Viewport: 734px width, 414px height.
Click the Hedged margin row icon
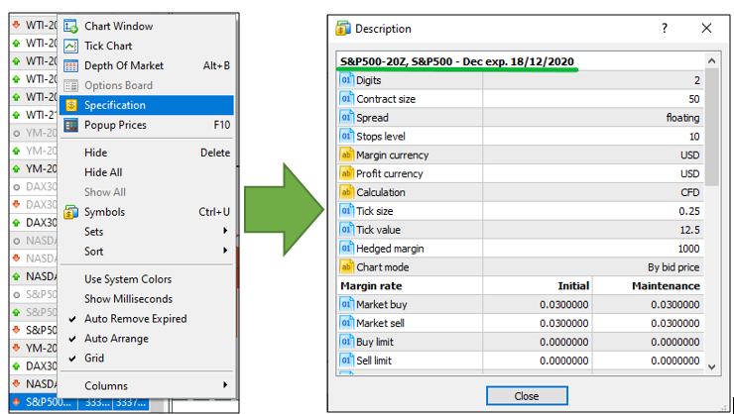[346, 249]
